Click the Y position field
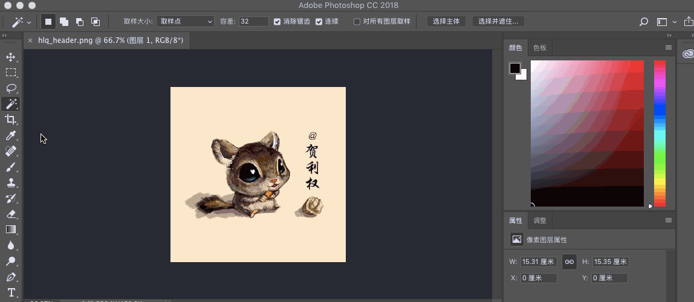 pyautogui.click(x=609, y=278)
